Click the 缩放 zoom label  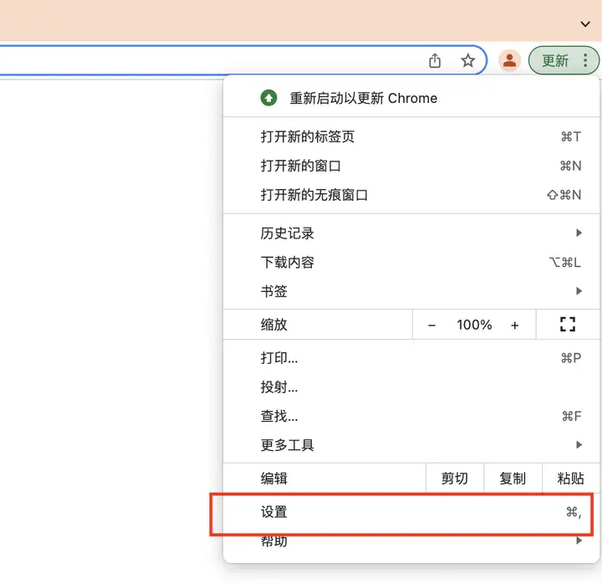click(273, 325)
